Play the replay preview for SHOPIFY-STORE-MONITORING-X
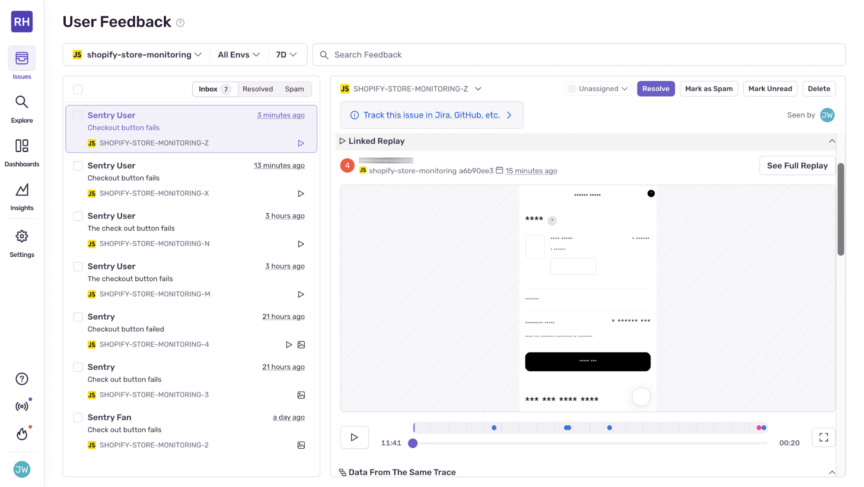This screenshot has height=487, width=864. pyautogui.click(x=301, y=193)
